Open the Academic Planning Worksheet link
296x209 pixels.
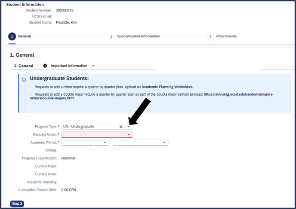coord(167,87)
